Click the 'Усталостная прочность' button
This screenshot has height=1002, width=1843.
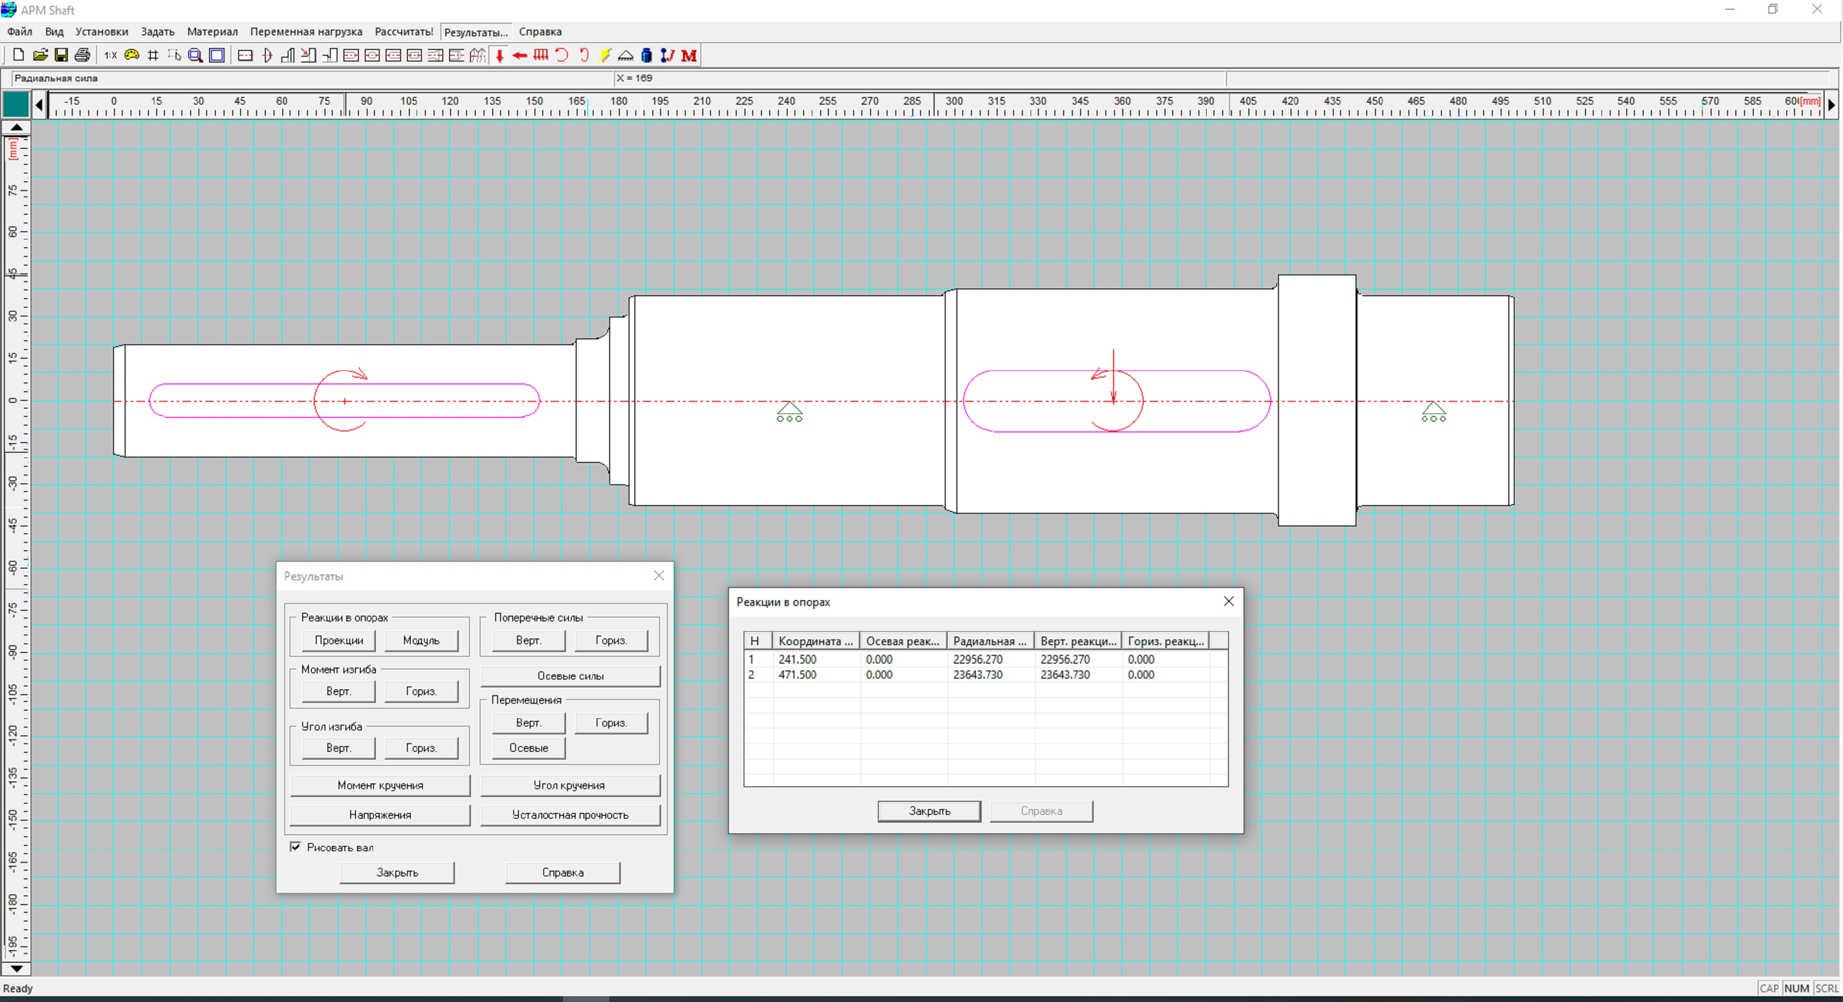pyautogui.click(x=570, y=814)
